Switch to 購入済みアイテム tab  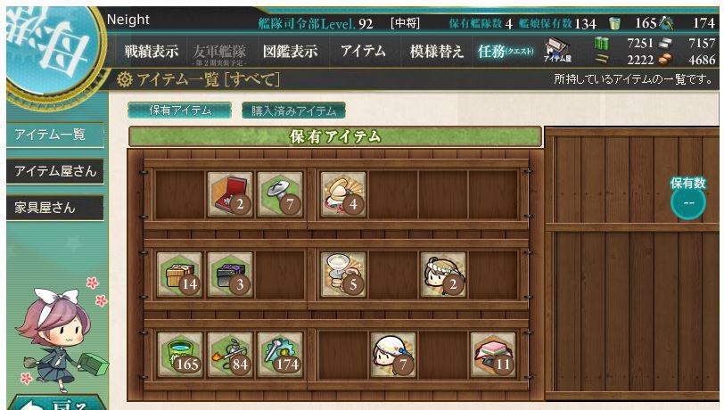point(293,111)
